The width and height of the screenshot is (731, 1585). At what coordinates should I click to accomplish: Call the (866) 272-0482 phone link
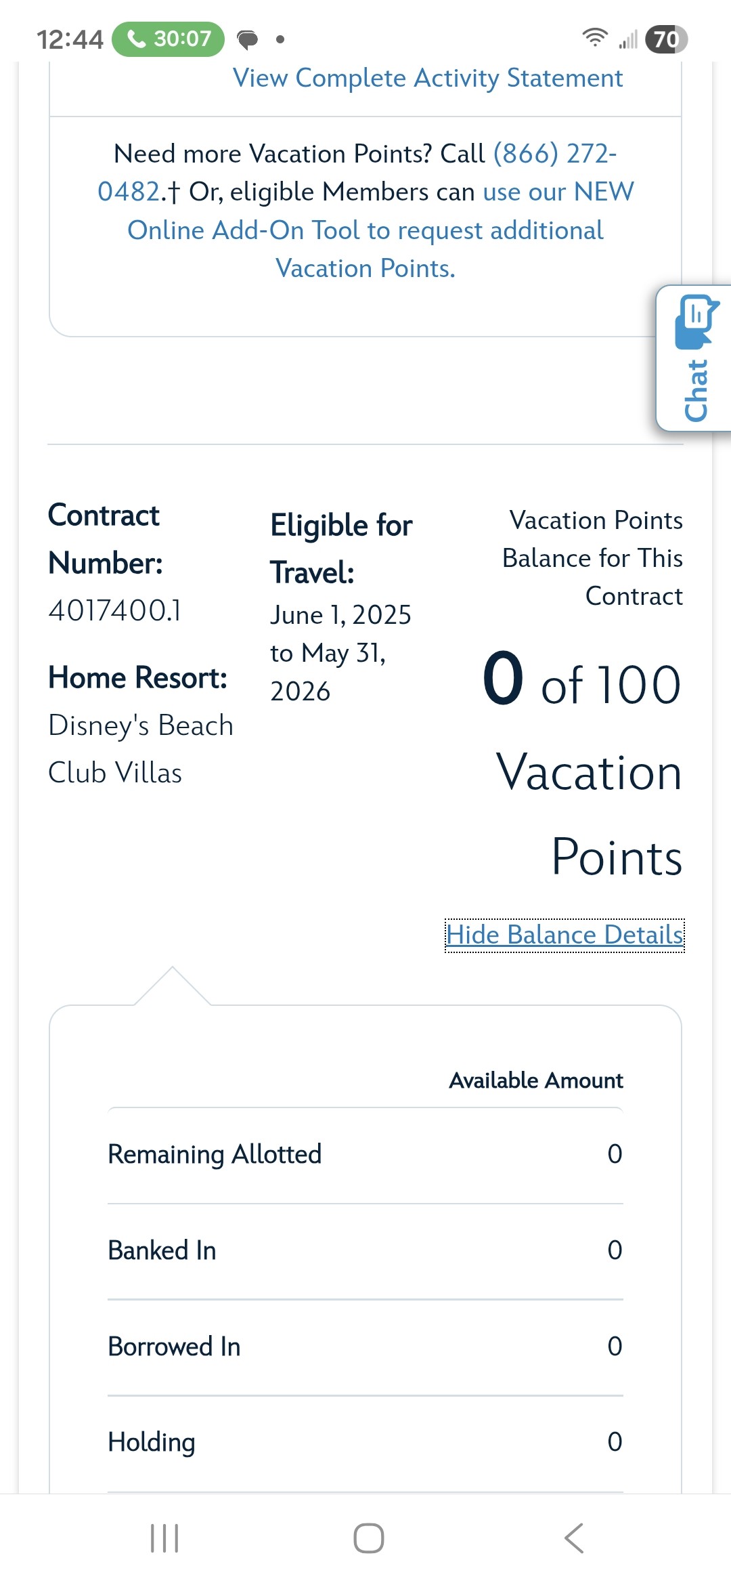coord(554,154)
